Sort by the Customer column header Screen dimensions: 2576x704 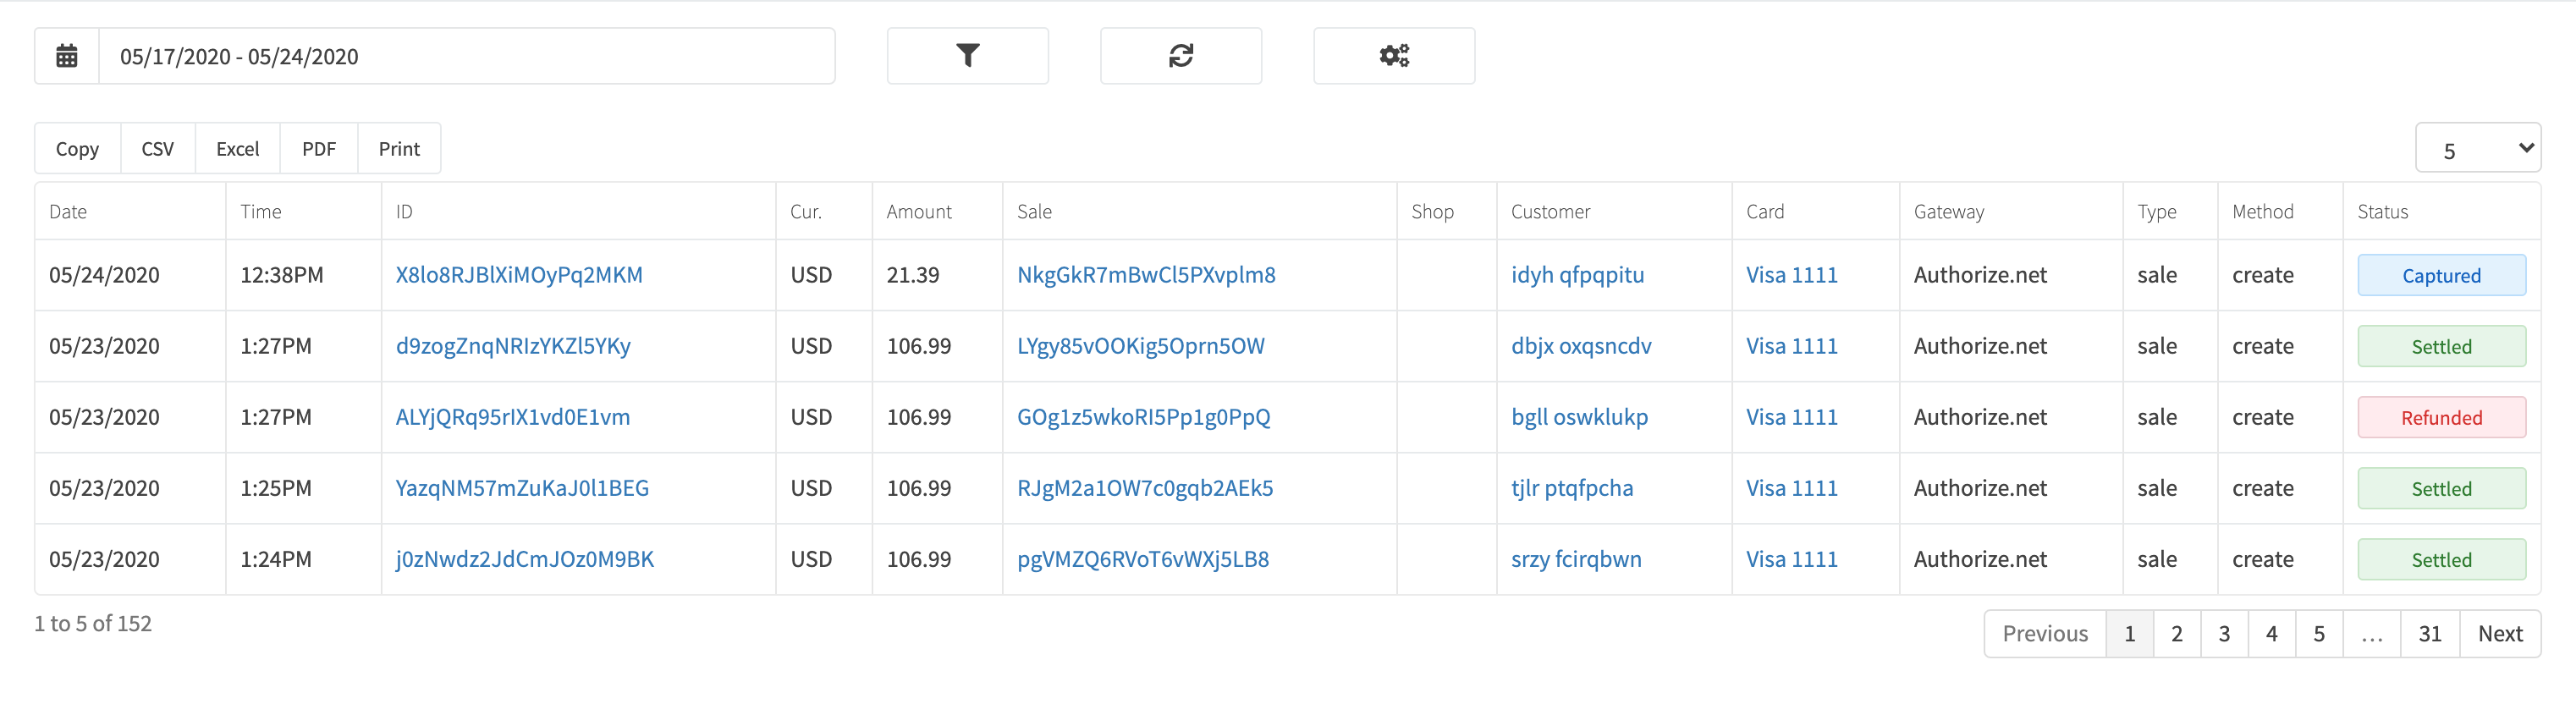[x=1614, y=211]
